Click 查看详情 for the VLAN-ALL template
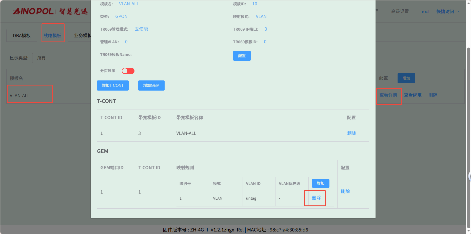The width and height of the screenshot is (471, 234). pos(388,95)
